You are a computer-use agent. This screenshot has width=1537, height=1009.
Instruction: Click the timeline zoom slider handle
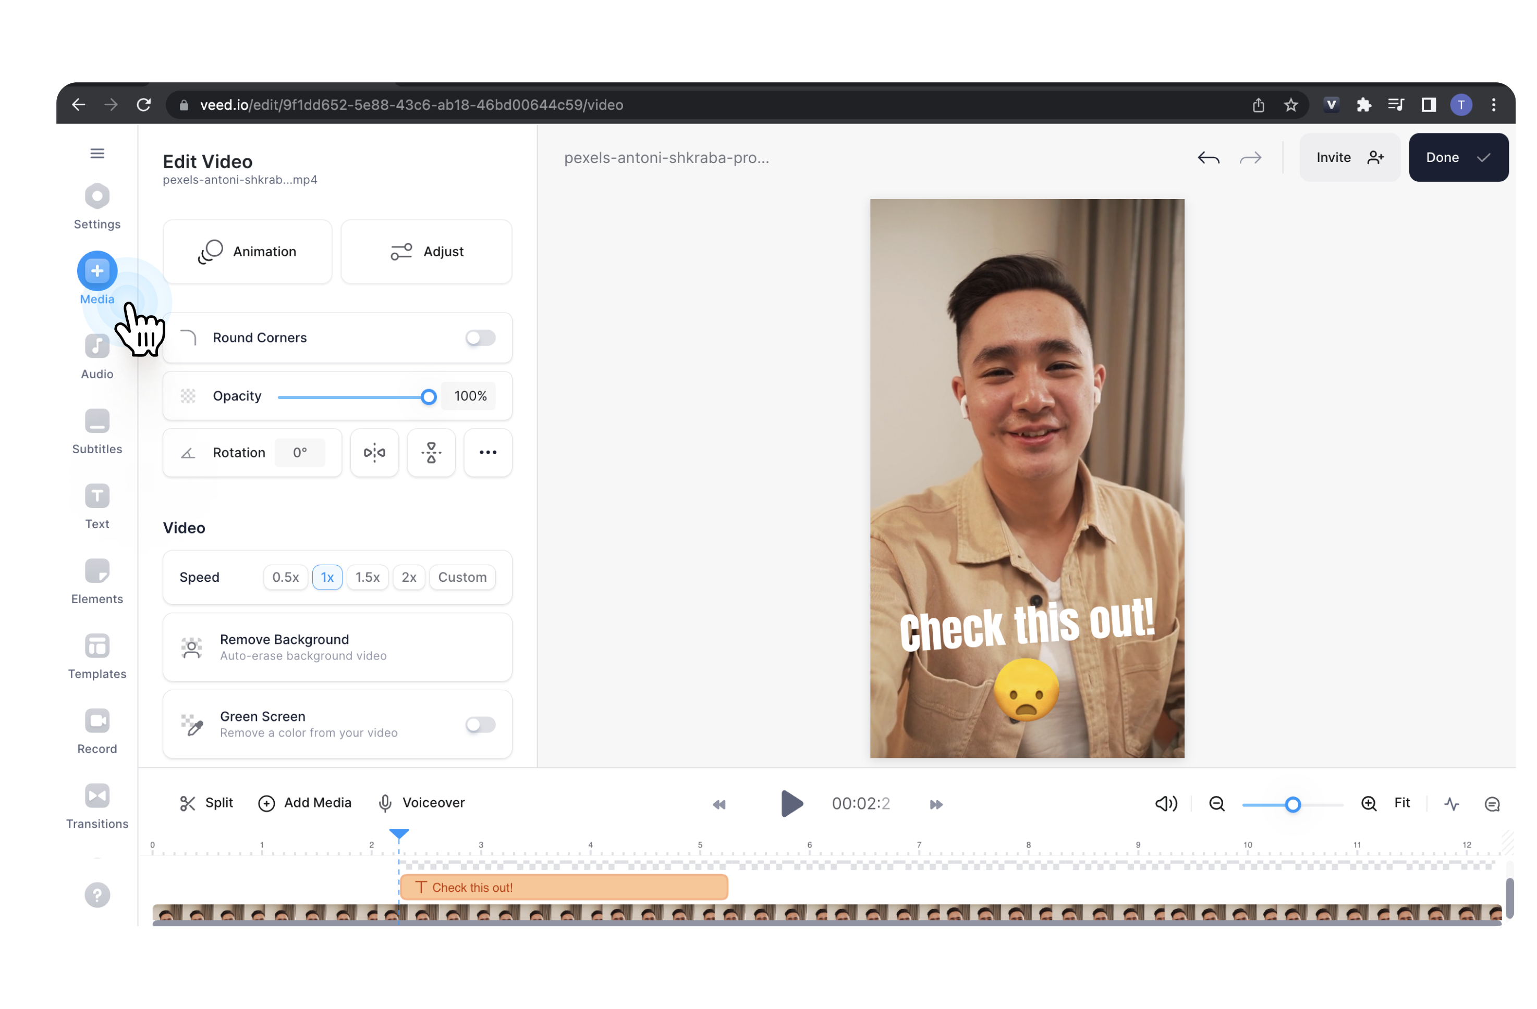[x=1293, y=804]
